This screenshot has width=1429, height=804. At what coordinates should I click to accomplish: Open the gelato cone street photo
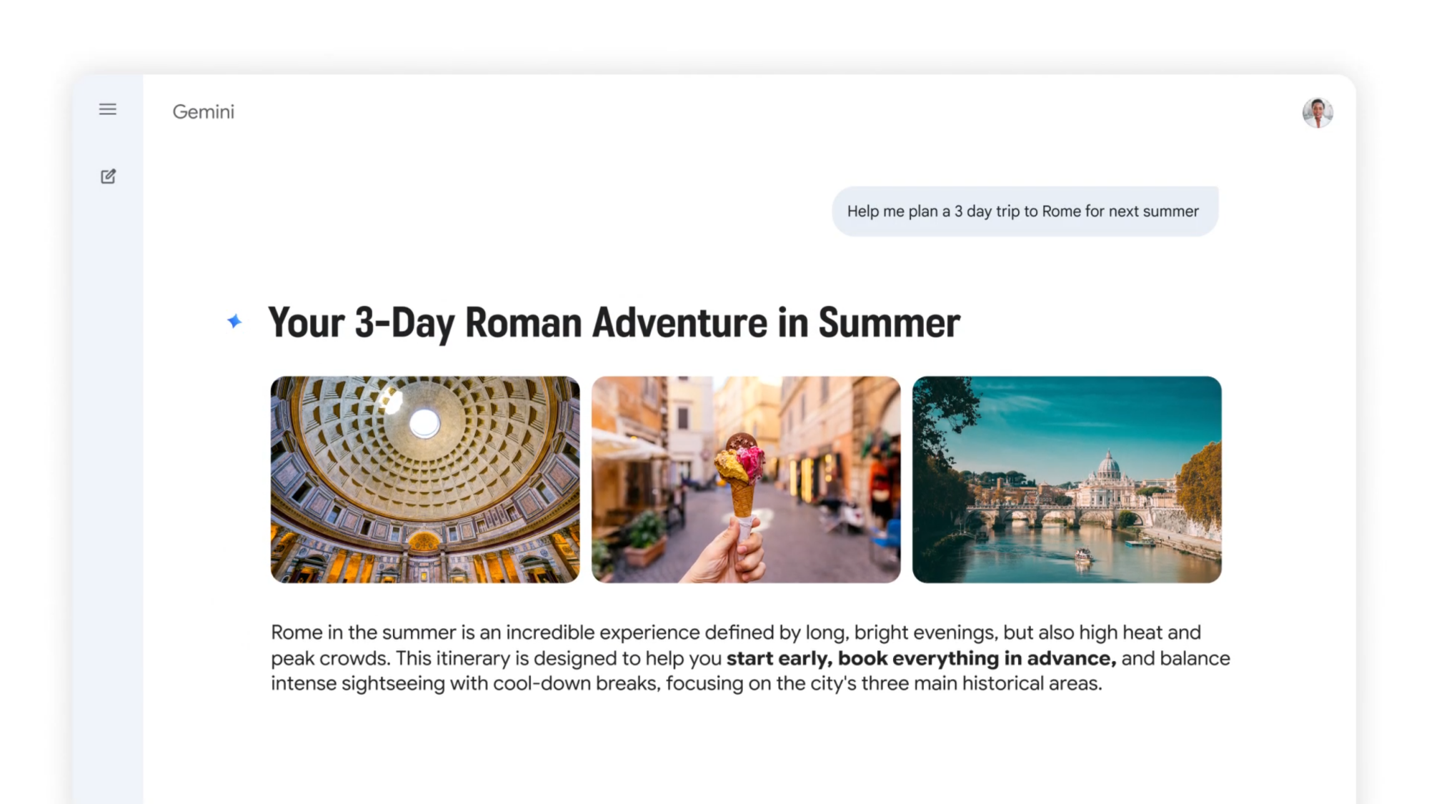point(746,480)
